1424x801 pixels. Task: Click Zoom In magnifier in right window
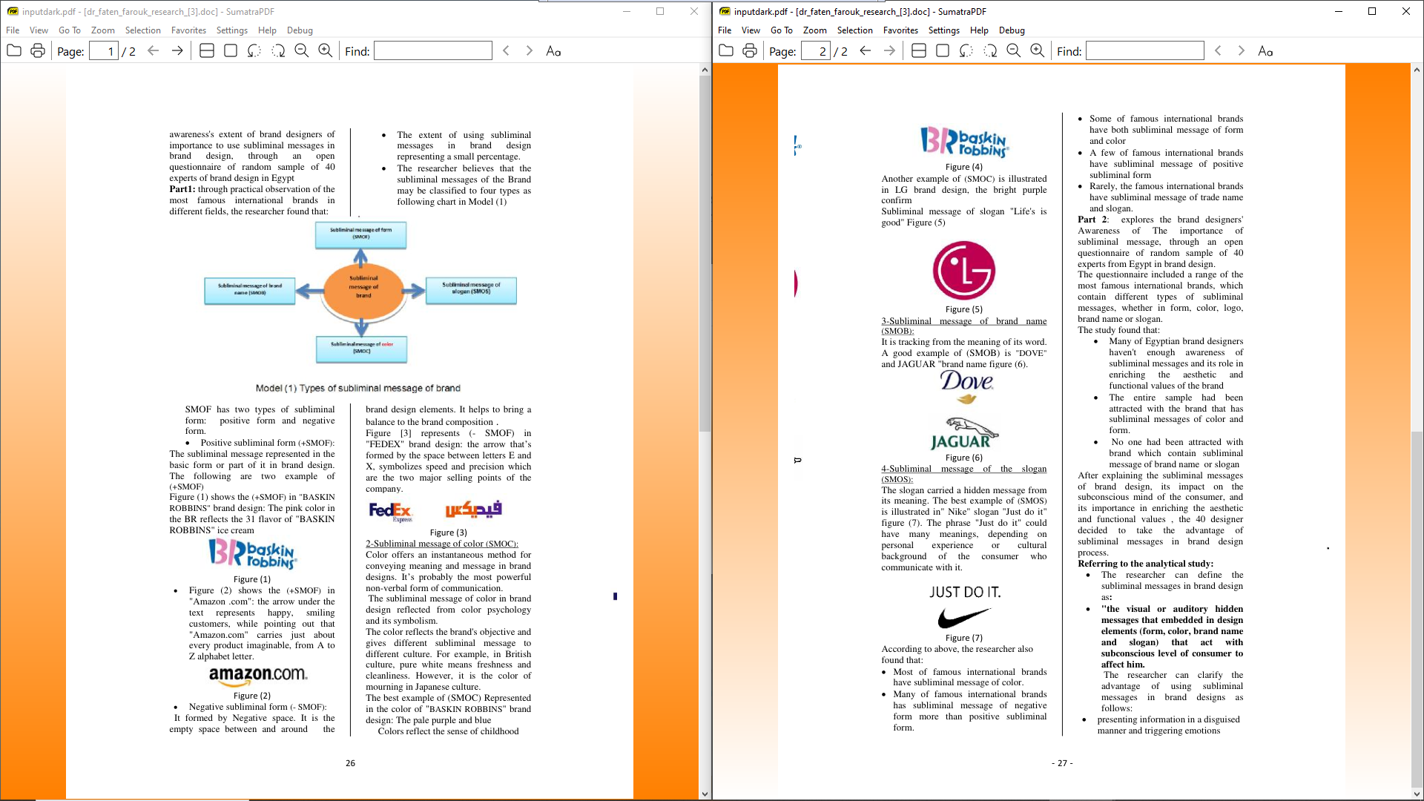coord(1038,51)
